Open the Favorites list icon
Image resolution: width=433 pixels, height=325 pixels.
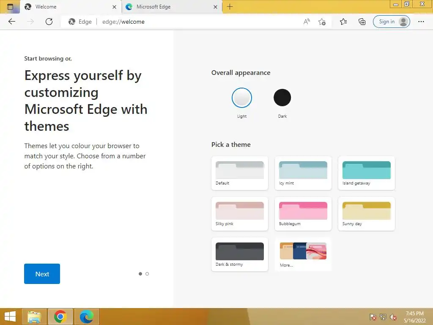pyautogui.click(x=343, y=22)
